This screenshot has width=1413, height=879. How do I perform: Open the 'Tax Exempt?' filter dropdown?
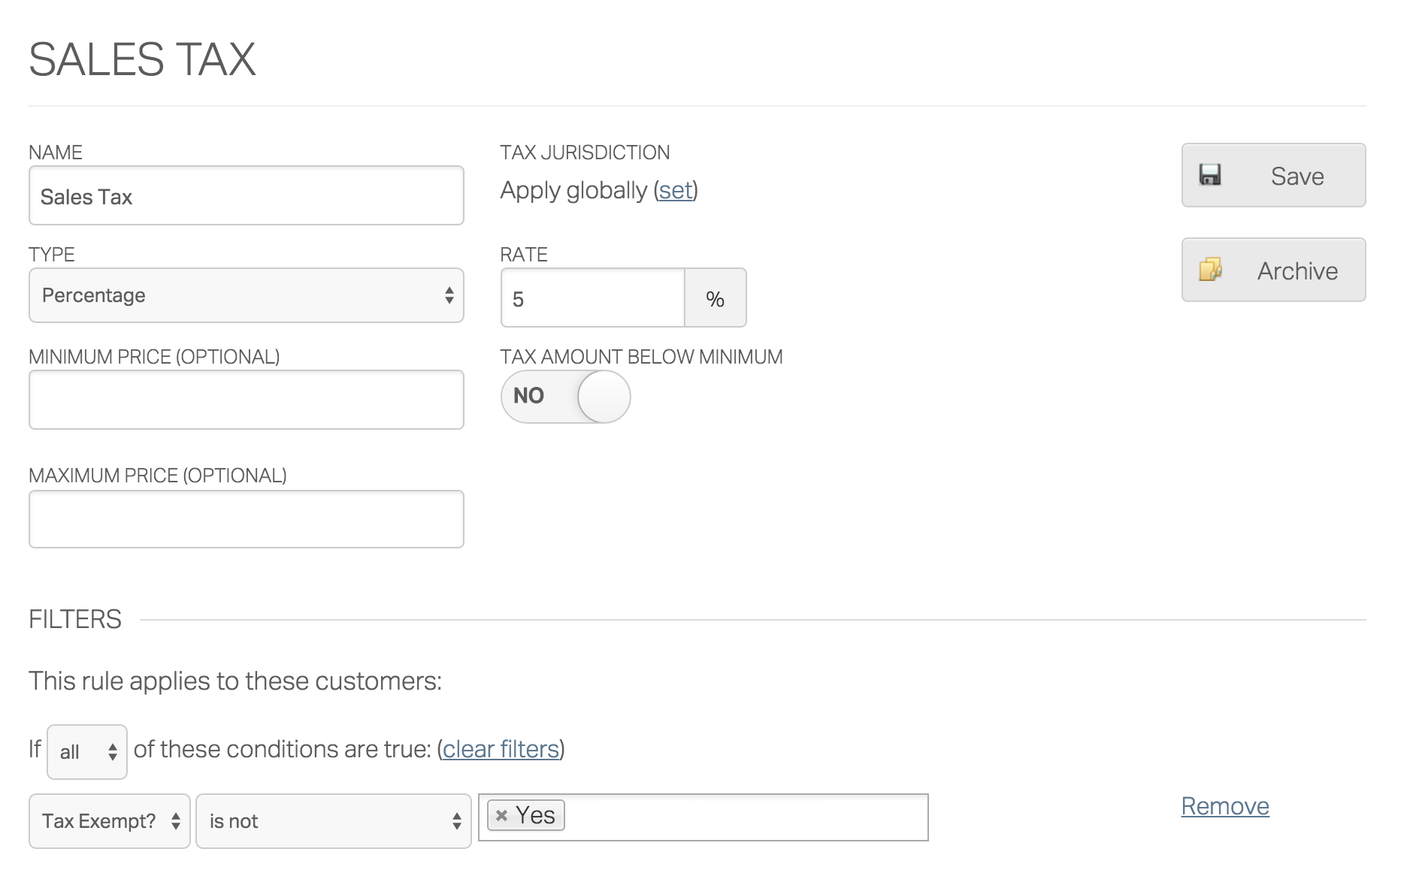109,820
